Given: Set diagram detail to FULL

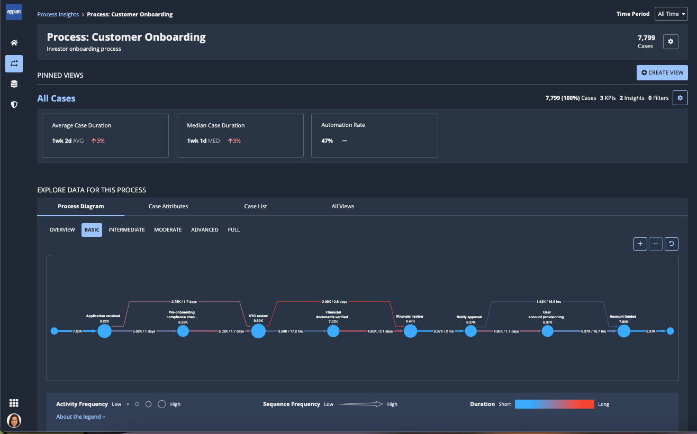Looking at the screenshot, I should [234, 230].
